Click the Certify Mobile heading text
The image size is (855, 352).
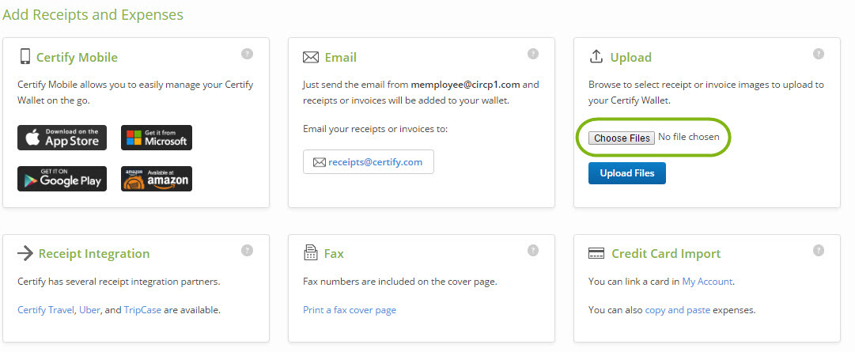[77, 57]
